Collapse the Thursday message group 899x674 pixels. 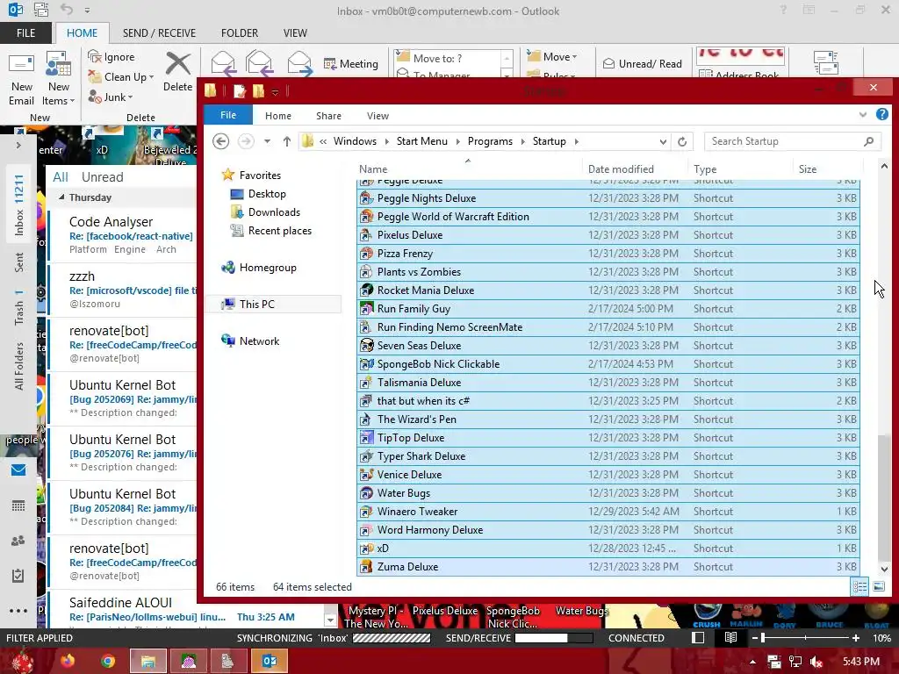(x=61, y=197)
